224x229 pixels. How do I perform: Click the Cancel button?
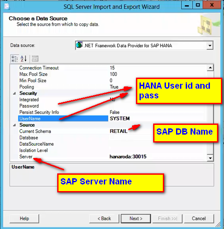199,218
